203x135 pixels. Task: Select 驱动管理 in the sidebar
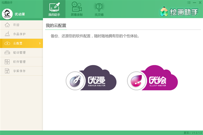(22, 53)
